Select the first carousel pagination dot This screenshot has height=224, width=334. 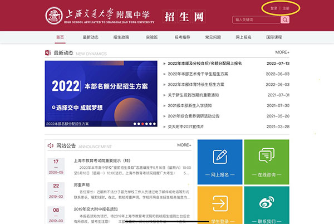click(x=134, y=124)
